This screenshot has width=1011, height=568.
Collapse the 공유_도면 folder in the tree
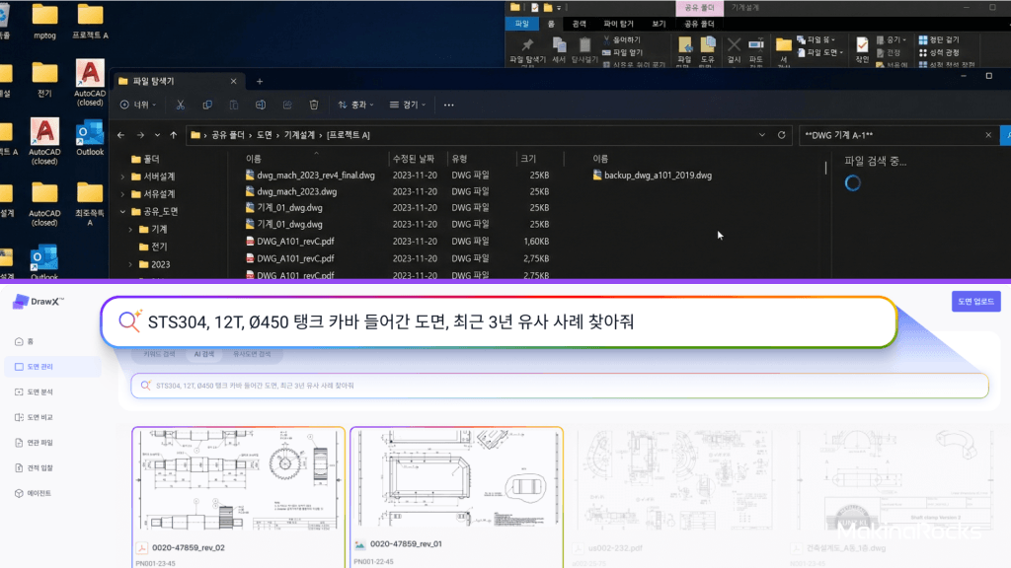tap(122, 211)
